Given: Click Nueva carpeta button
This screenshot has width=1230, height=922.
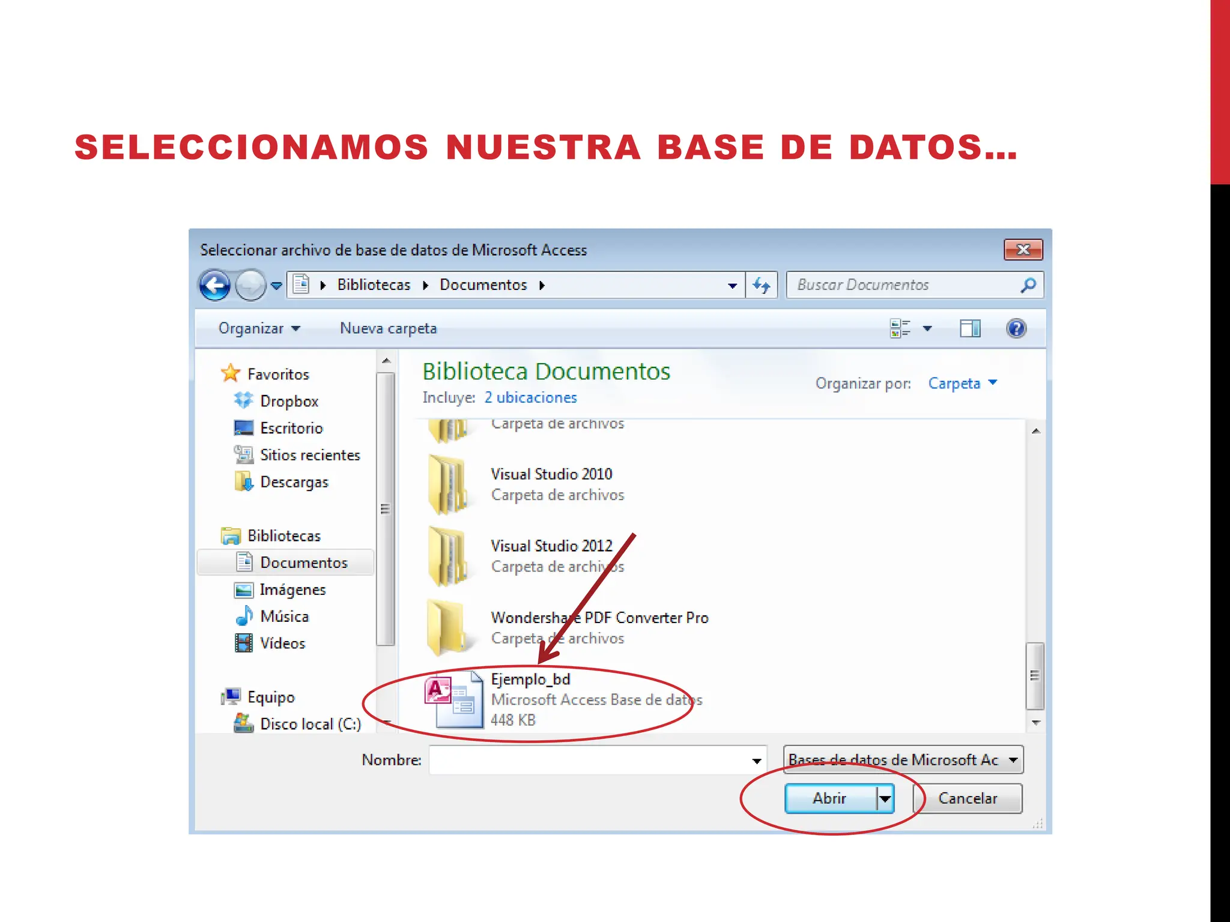Looking at the screenshot, I should [388, 328].
